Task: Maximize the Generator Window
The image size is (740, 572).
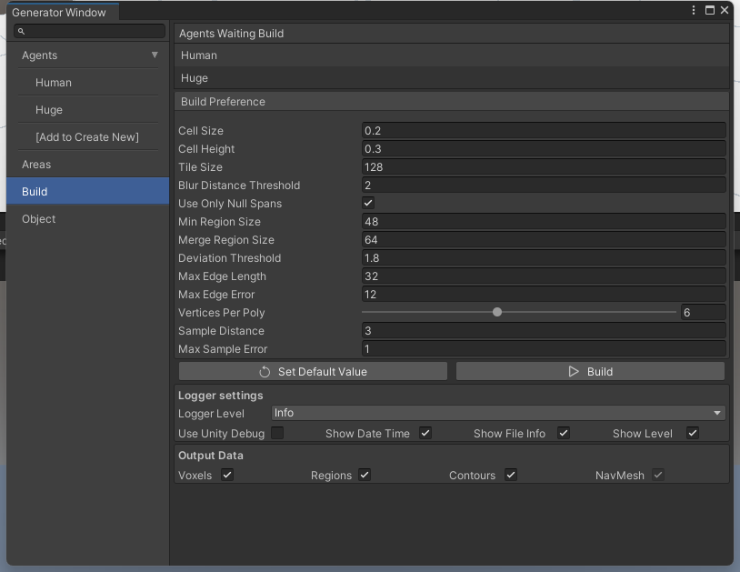Action: (x=709, y=10)
